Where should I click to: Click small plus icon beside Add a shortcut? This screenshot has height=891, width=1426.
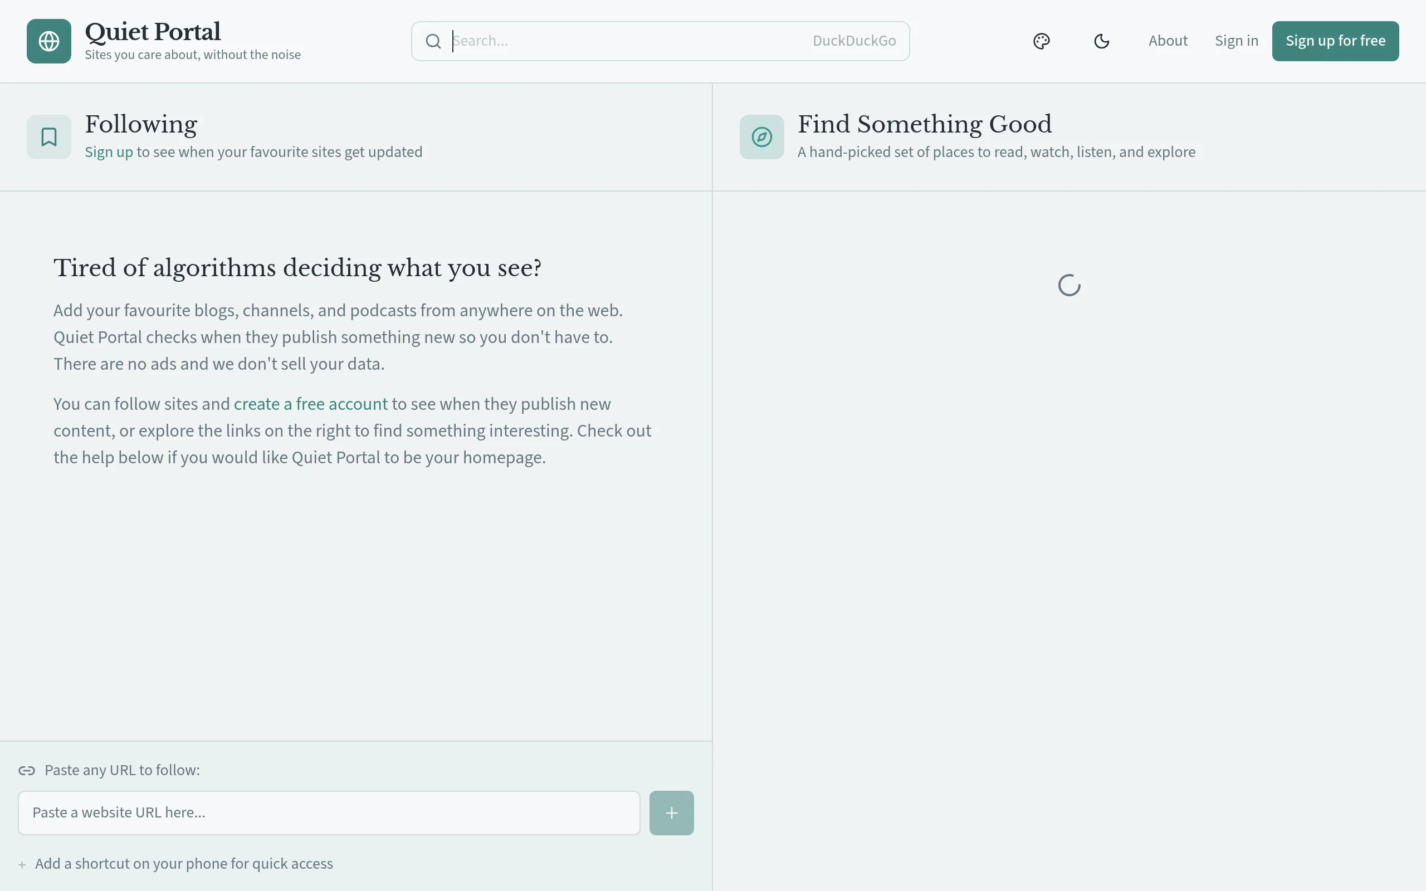22,864
